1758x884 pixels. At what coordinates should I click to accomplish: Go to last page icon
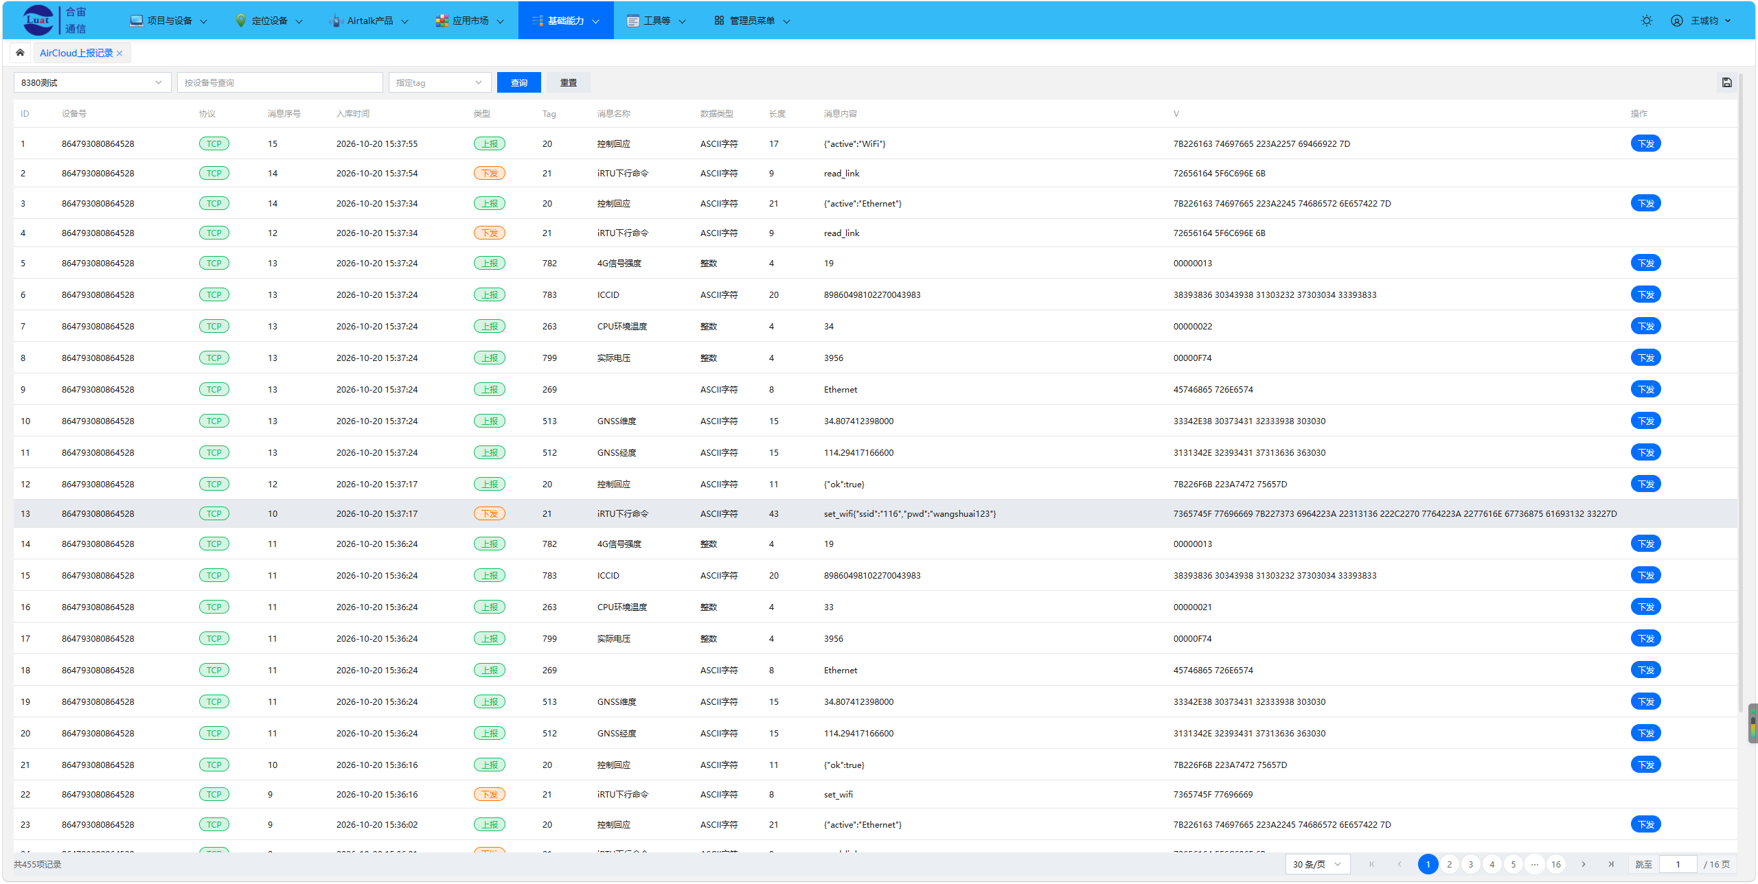pyautogui.click(x=1610, y=864)
